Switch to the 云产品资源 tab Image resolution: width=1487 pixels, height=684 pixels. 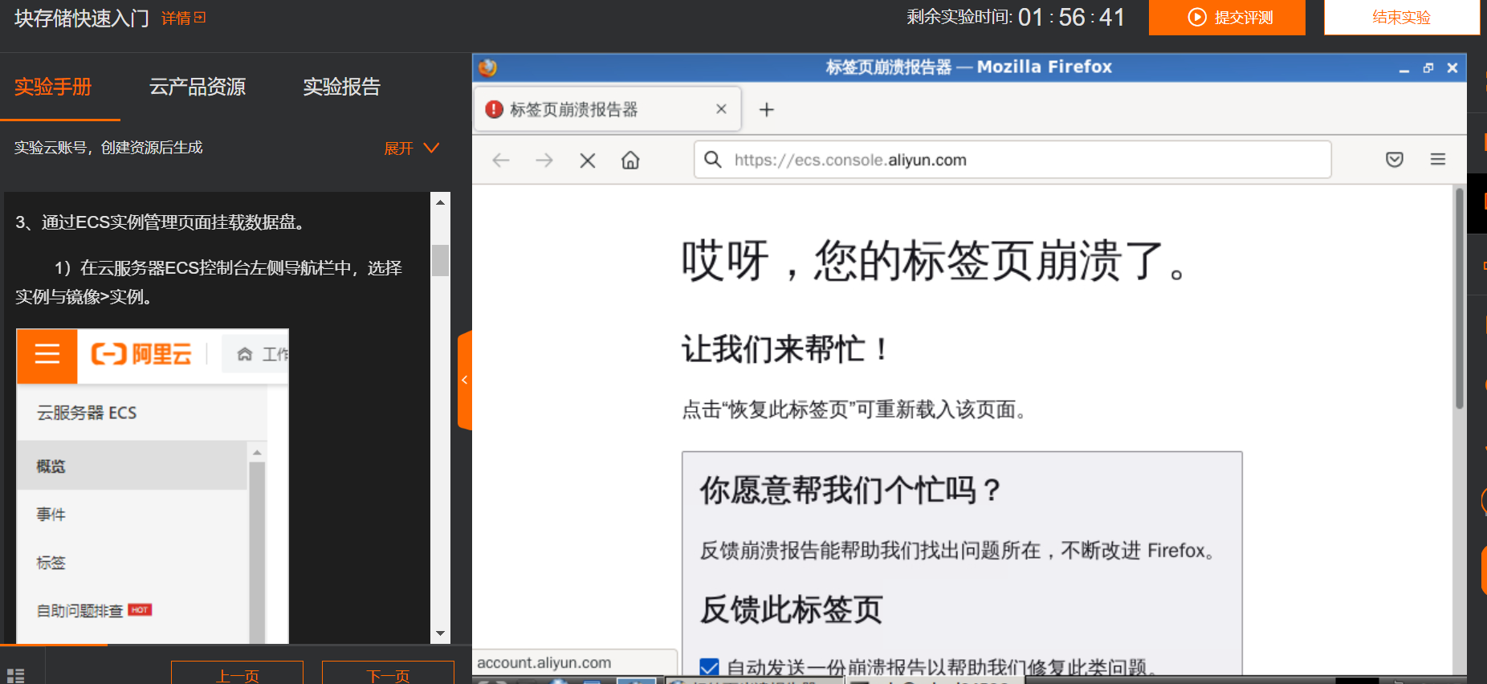click(198, 87)
